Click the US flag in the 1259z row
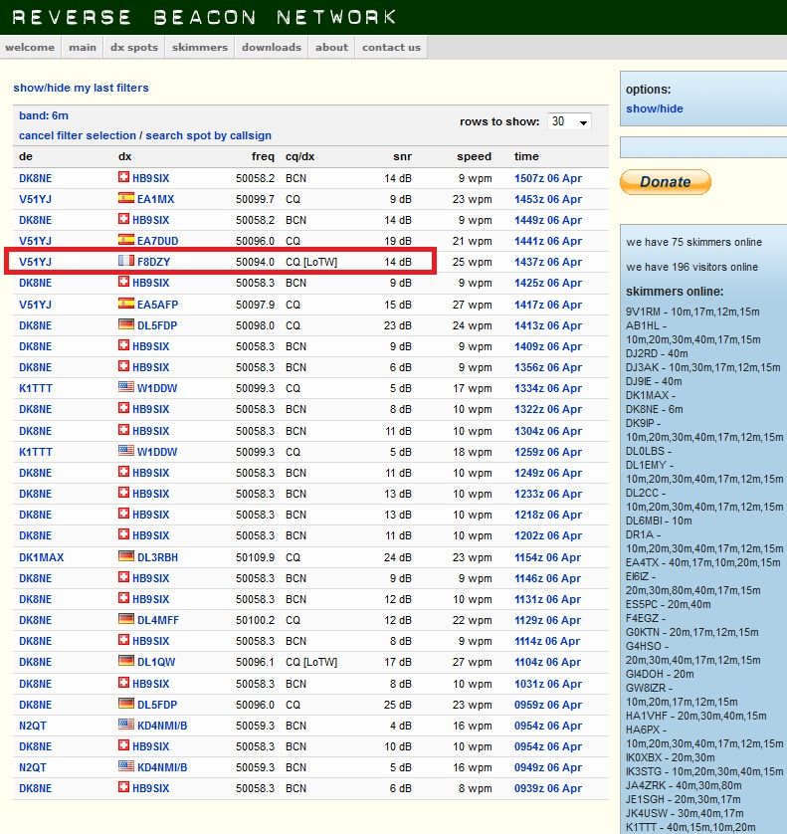Screen dimensions: 787x834 [126, 451]
